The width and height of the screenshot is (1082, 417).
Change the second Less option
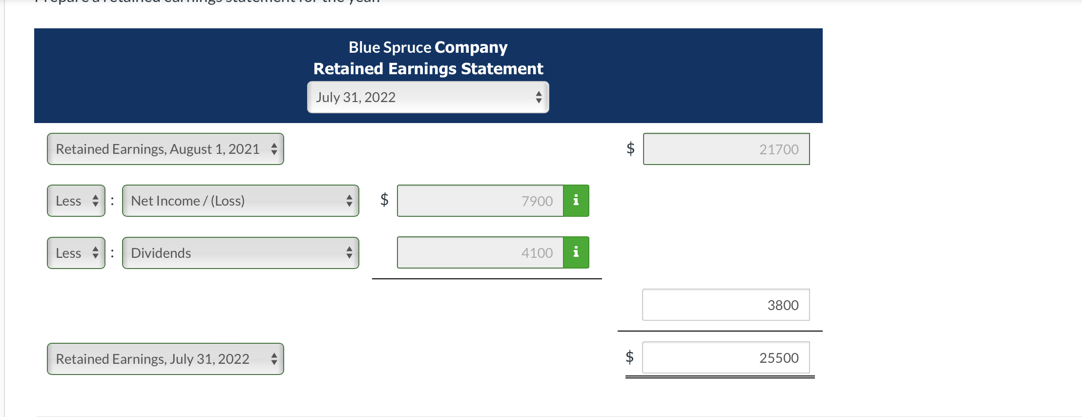[76, 252]
